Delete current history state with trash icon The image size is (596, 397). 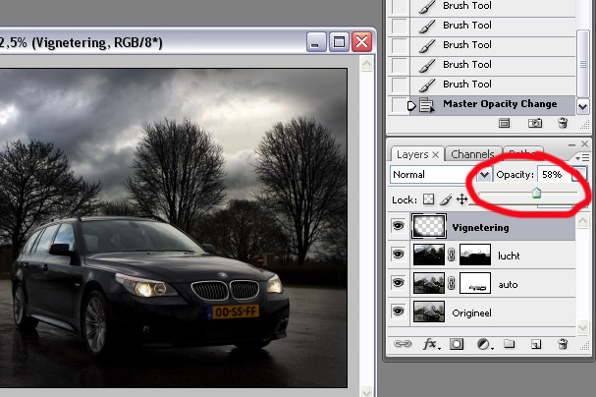click(x=563, y=123)
